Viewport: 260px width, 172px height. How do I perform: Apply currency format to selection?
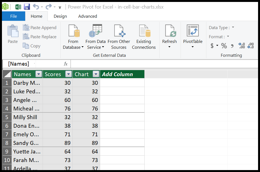tap(212, 46)
